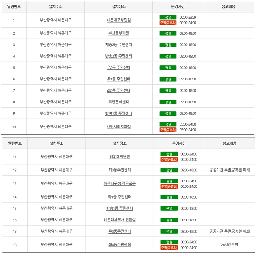View the 해운대세무서 민원실 location
This screenshot has height=254, width=255.
119,220
